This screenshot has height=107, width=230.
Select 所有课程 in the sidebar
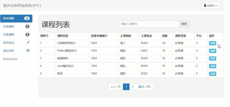16,18
